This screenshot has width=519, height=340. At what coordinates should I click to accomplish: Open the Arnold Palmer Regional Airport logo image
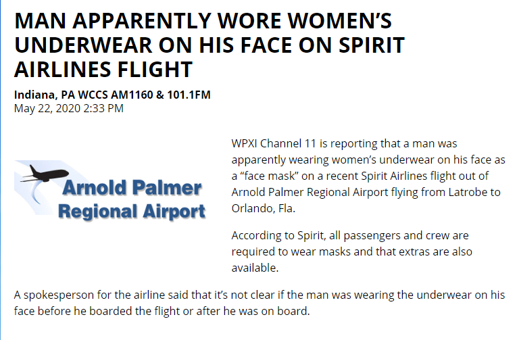click(110, 191)
